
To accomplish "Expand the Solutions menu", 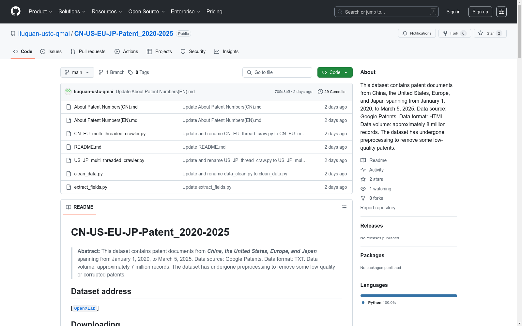I will [72, 12].
